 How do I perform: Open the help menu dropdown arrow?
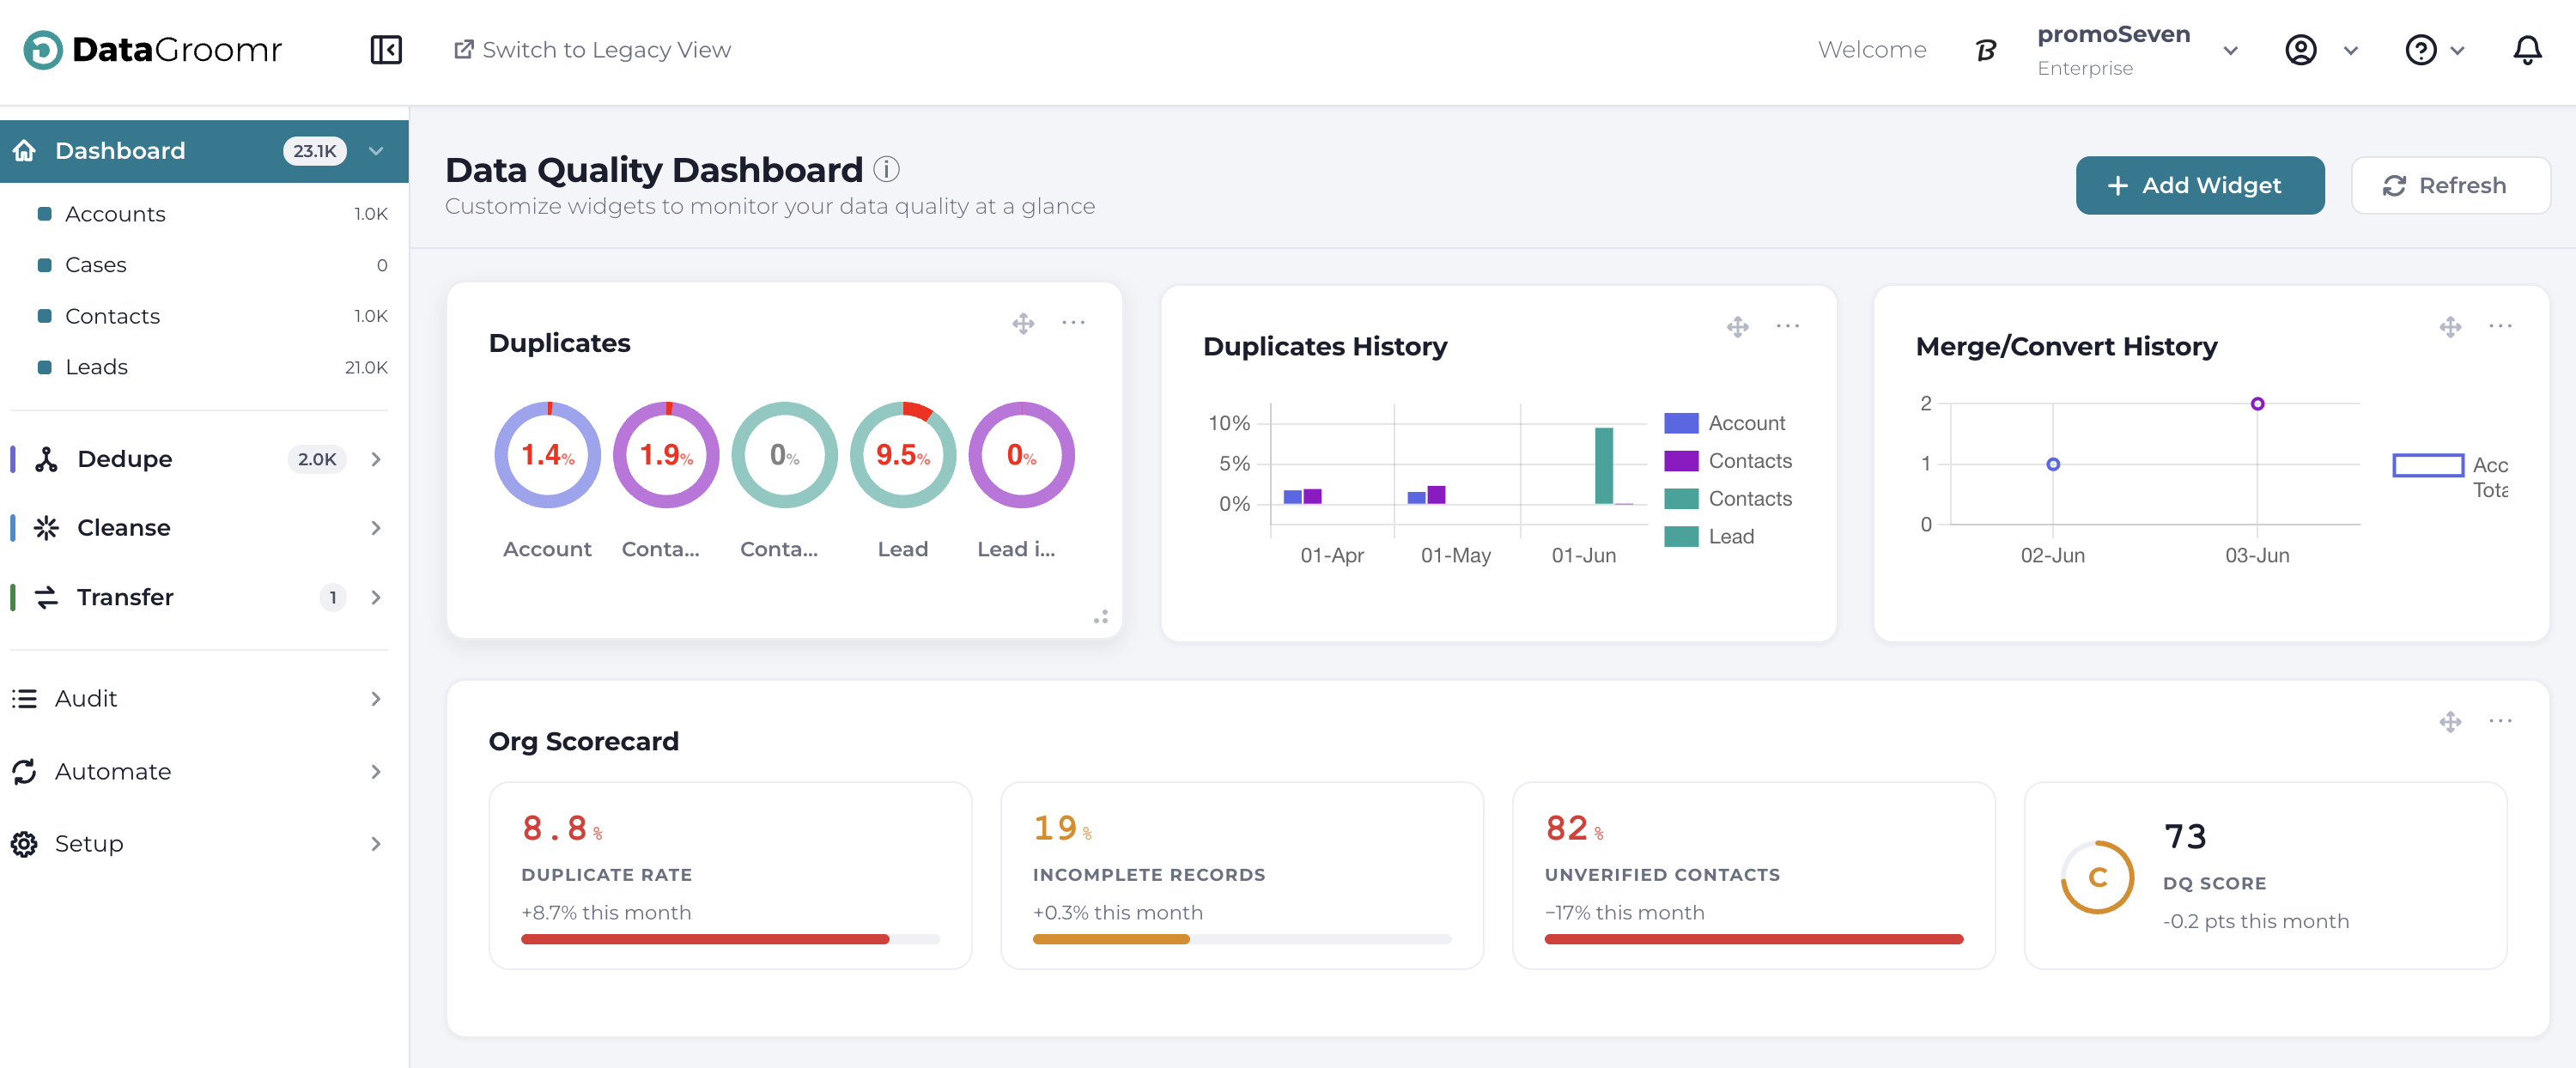2457,50
